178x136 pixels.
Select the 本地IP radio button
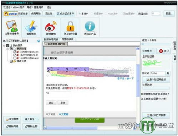pyautogui.click(x=80, y=13)
